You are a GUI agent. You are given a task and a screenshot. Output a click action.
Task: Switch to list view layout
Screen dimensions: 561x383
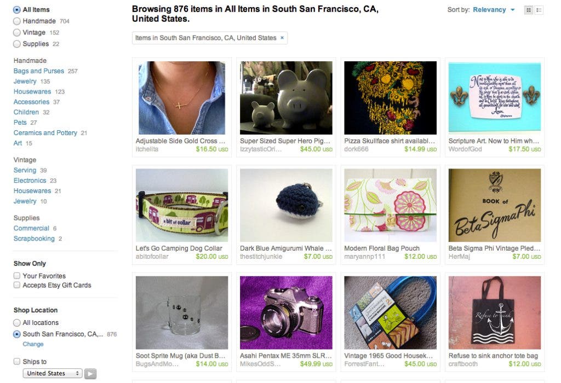click(539, 10)
